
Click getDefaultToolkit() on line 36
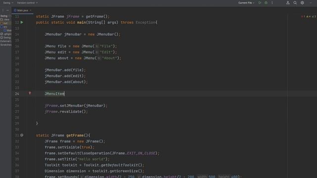coord(121,165)
